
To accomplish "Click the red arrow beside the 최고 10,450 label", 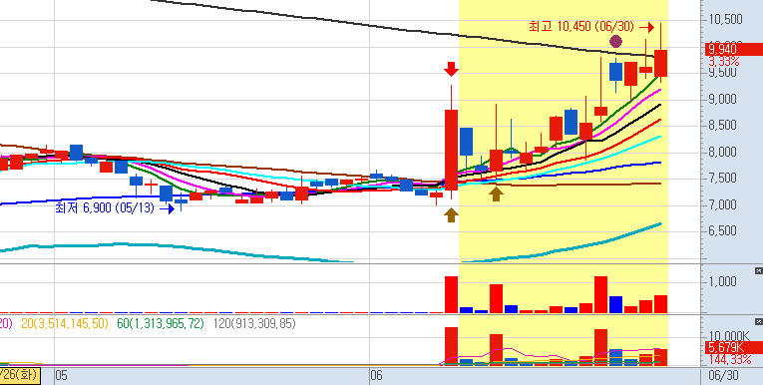I will coord(646,27).
